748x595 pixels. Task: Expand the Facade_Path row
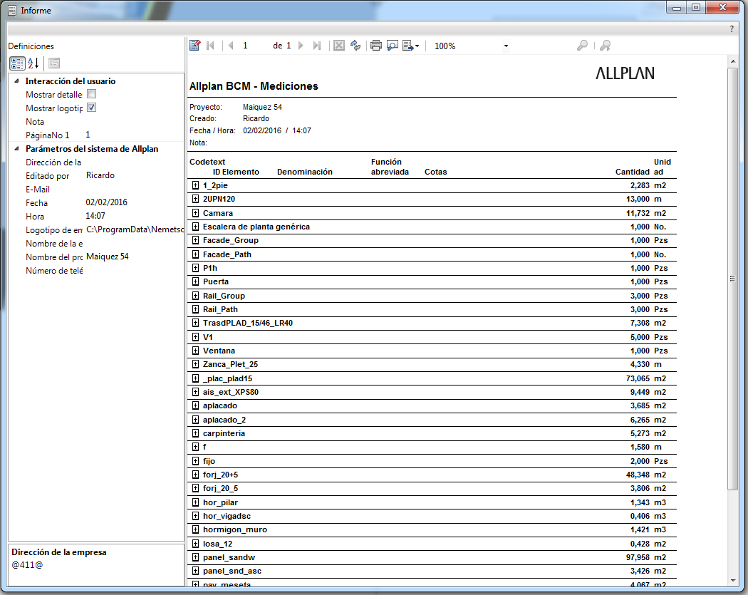click(x=195, y=254)
